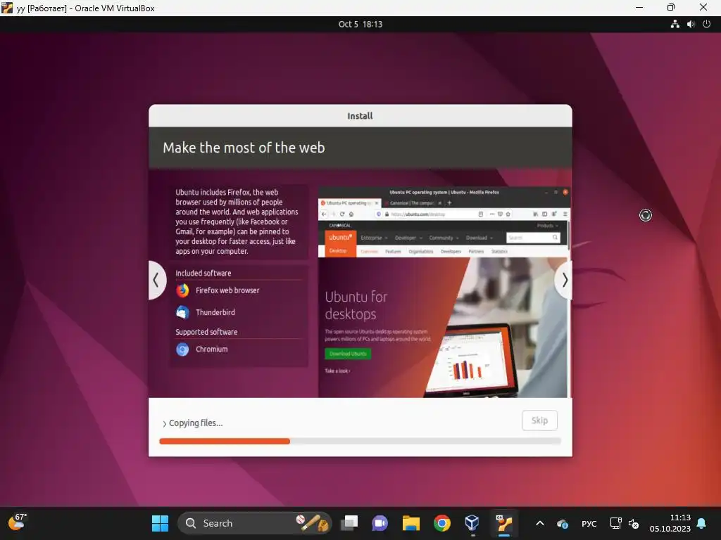Open the 11:13 clock and calendar
The image size is (721, 540).
[670, 523]
